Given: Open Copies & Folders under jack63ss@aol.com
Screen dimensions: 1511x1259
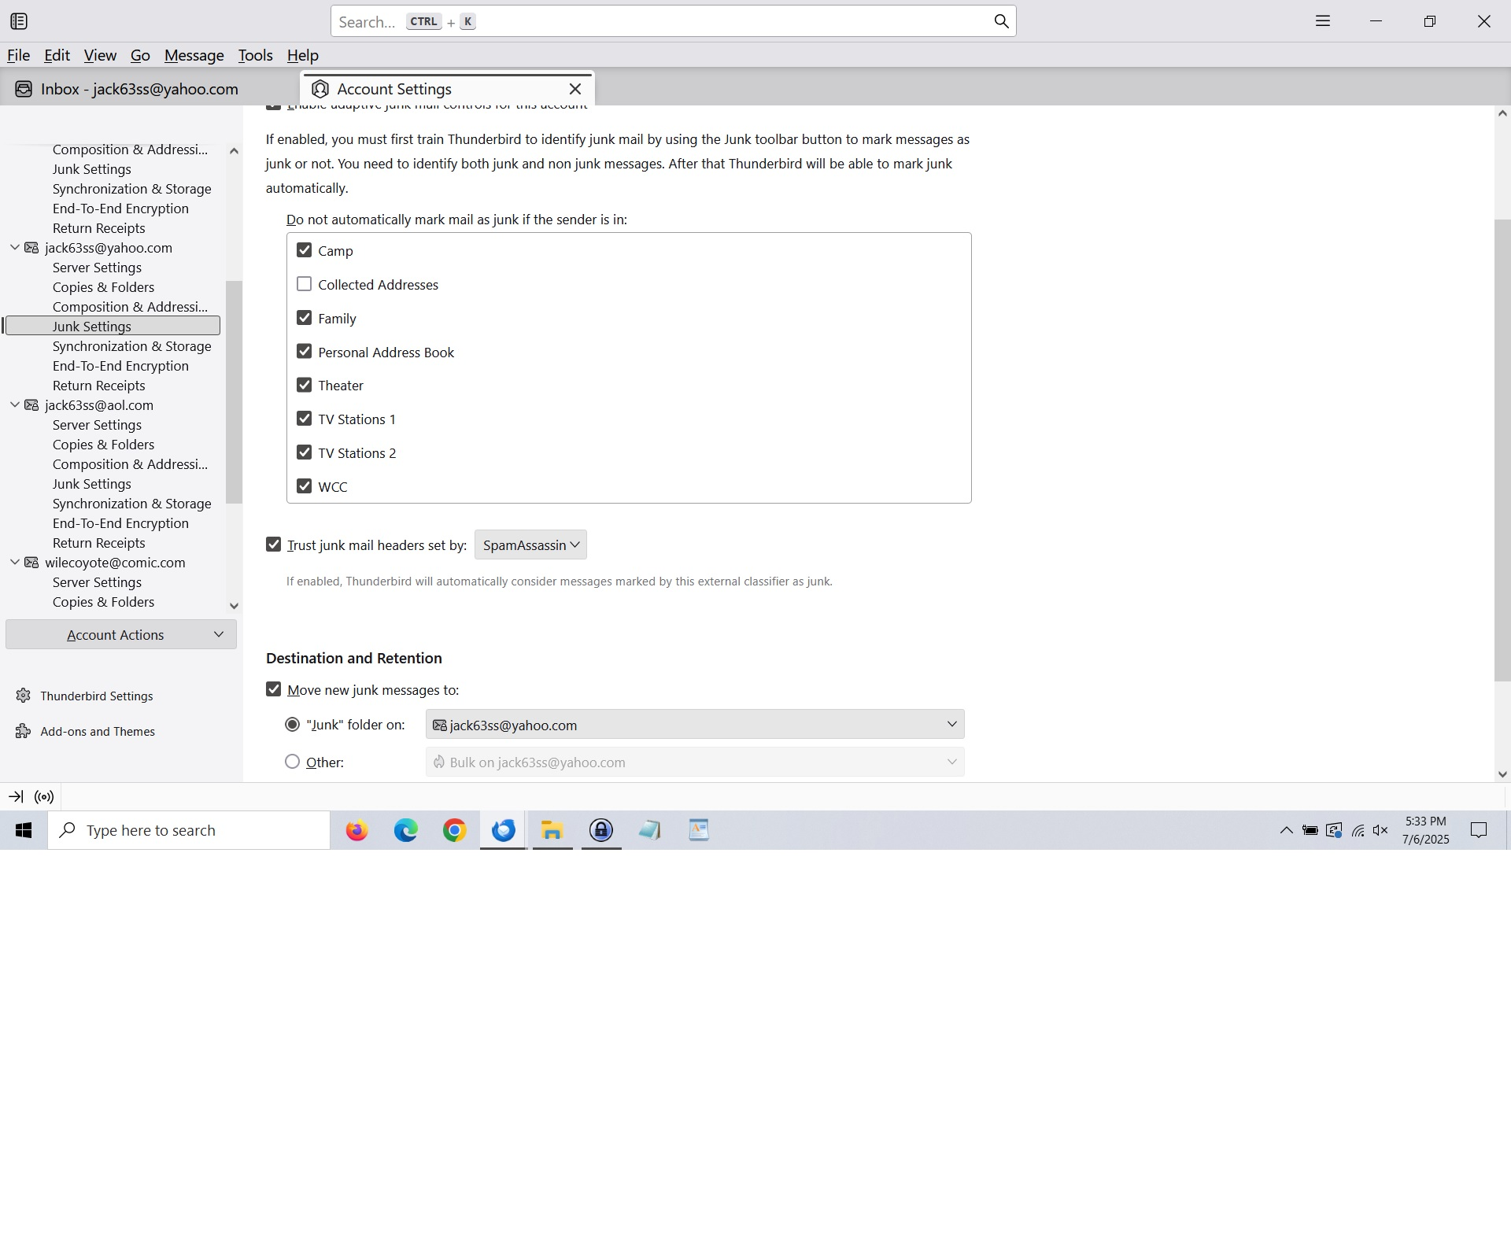Looking at the screenshot, I should click(x=103, y=445).
